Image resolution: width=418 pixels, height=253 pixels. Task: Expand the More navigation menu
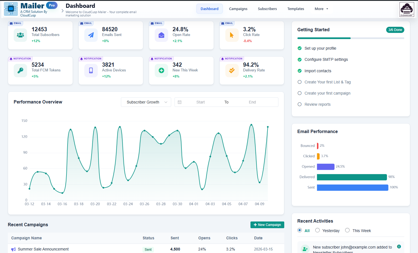pyautogui.click(x=321, y=9)
